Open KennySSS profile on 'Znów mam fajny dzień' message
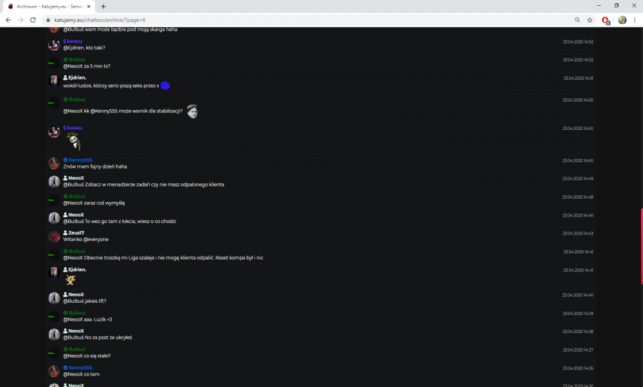The height and width of the screenshot is (387, 643). coord(80,160)
